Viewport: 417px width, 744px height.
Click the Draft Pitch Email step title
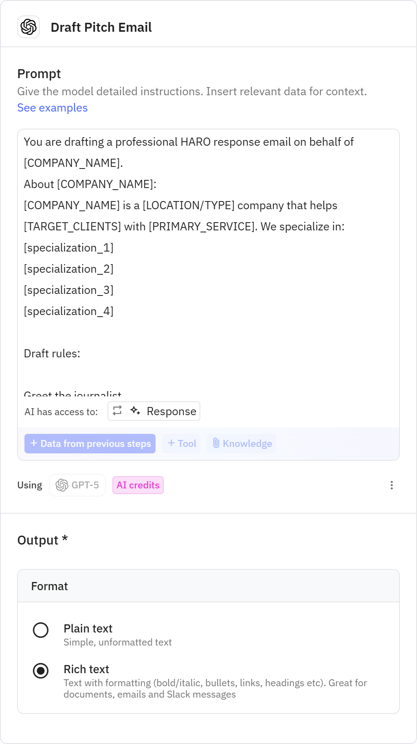click(101, 27)
